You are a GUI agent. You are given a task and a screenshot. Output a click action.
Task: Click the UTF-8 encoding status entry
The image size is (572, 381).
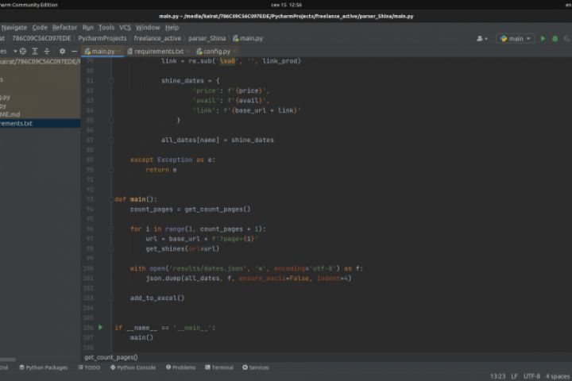(531, 376)
